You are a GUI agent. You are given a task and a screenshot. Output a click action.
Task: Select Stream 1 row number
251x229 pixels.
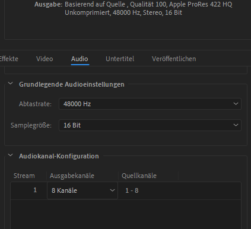click(35, 190)
